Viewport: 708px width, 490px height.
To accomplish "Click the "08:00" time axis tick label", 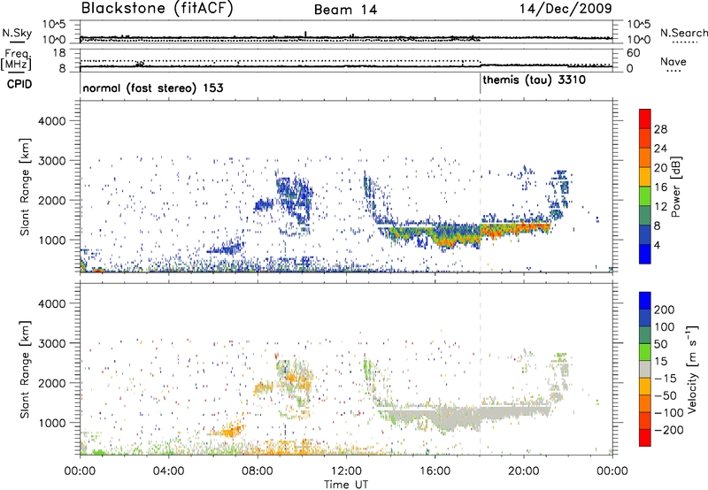I will click(257, 471).
